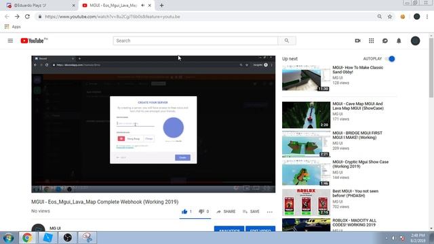Image resolution: width=434 pixels, height=244 pixels.
Task: Open the YouTube messages icon
Action: point(385,41)
